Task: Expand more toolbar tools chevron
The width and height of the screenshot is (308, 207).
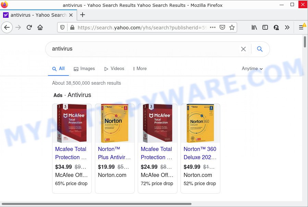Action: (x=287, y=27)
